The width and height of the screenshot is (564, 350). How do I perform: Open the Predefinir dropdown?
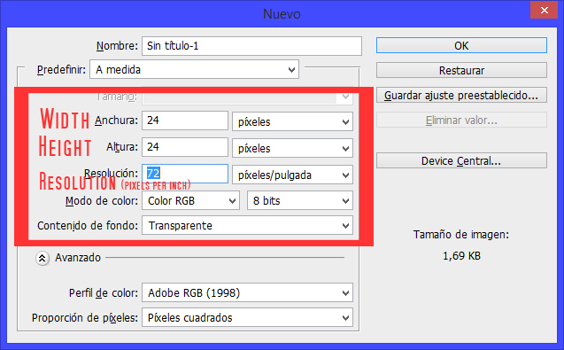click(x=194, y=69)
